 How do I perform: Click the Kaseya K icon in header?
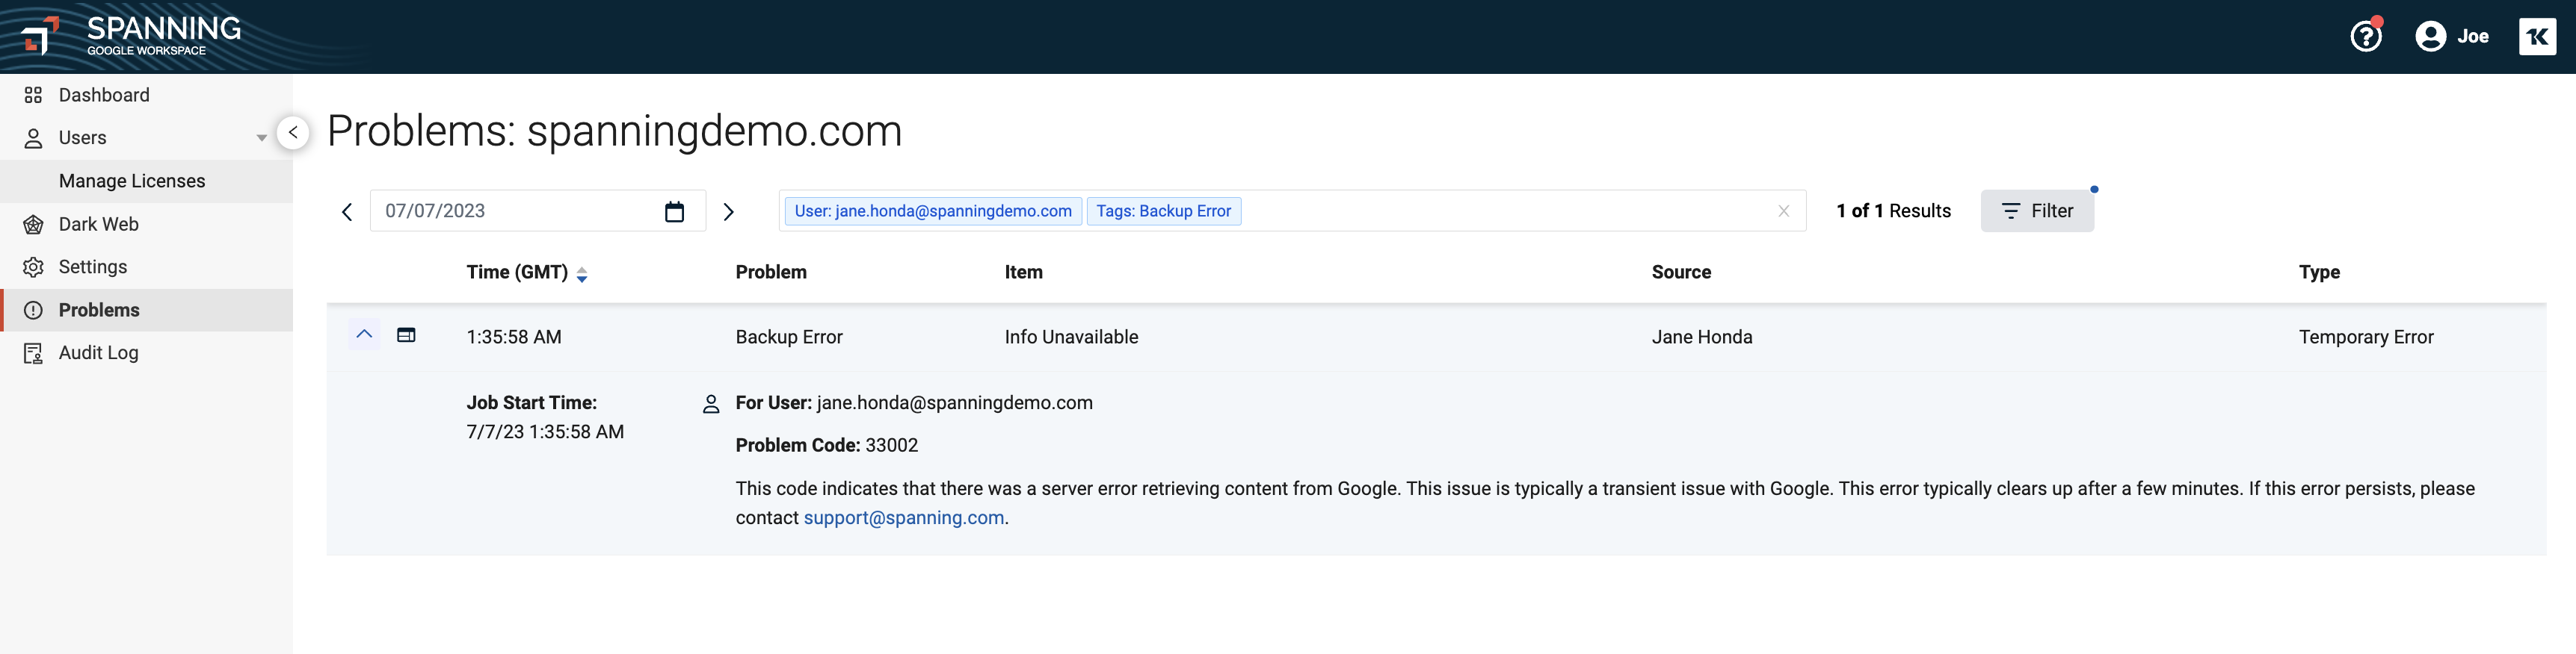pos(2537,36)
